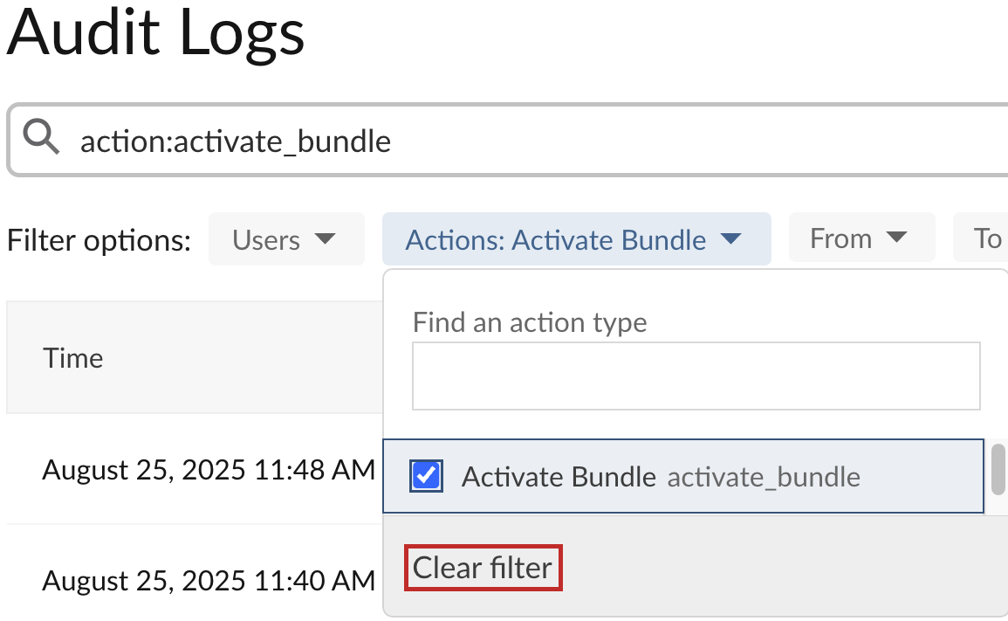Click the Audit Logs page heading
Screen dimensions: 1008x621
click(x=155, y=32)
